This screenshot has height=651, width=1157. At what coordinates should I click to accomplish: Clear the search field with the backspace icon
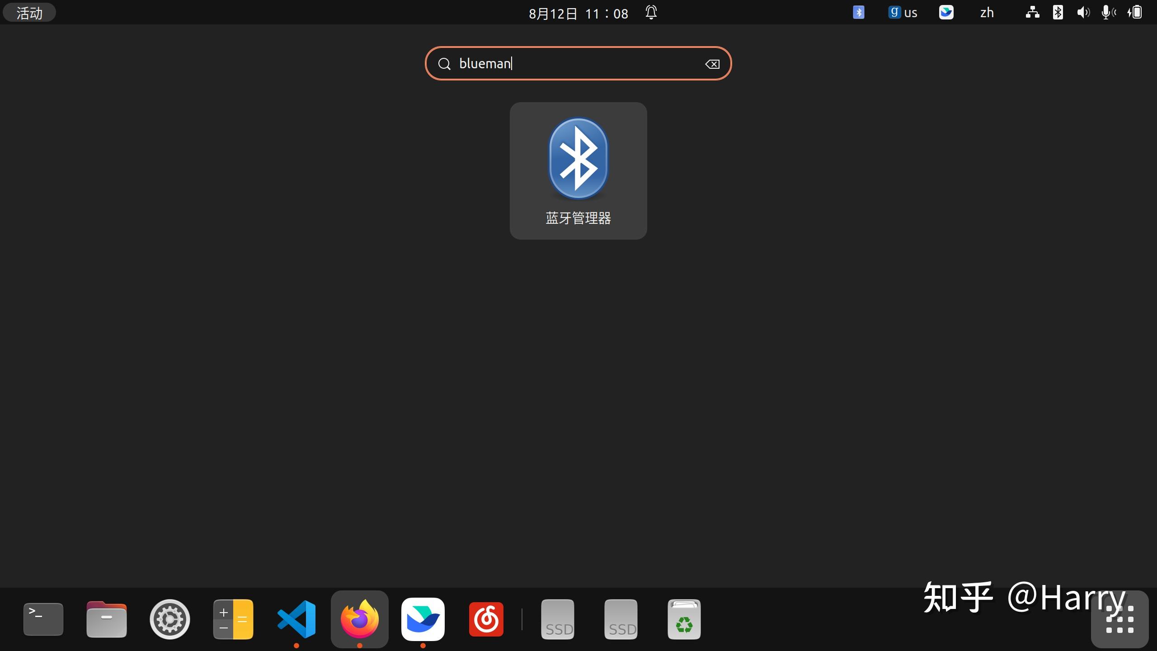click(711, 64)
